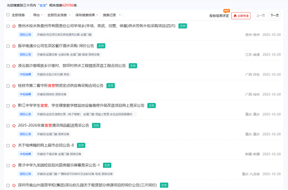Favorite the 2025-2026年度食堂清洁用品 listing
The width and height of the screenshot is (288, 190).
14,125
